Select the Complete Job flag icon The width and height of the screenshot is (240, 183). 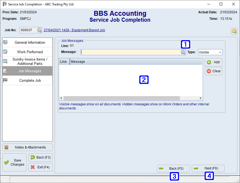(5, 80)
